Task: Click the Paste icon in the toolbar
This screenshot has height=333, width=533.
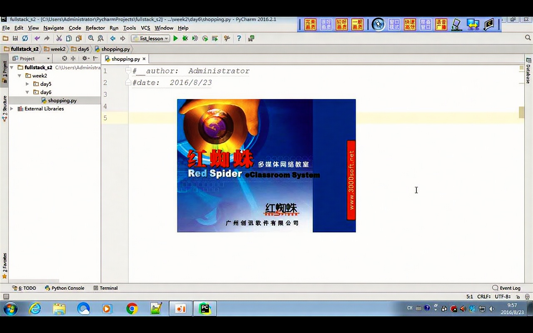Action: (79, 38)
